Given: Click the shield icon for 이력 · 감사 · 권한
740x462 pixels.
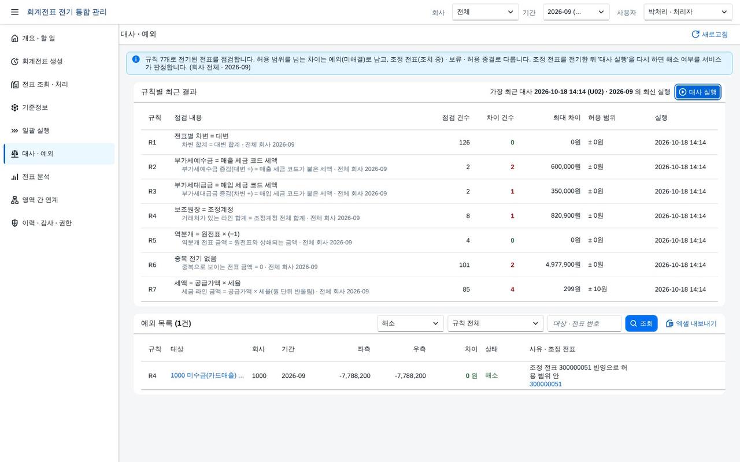Looking at the screenshot, I should (x=15, y=223).
